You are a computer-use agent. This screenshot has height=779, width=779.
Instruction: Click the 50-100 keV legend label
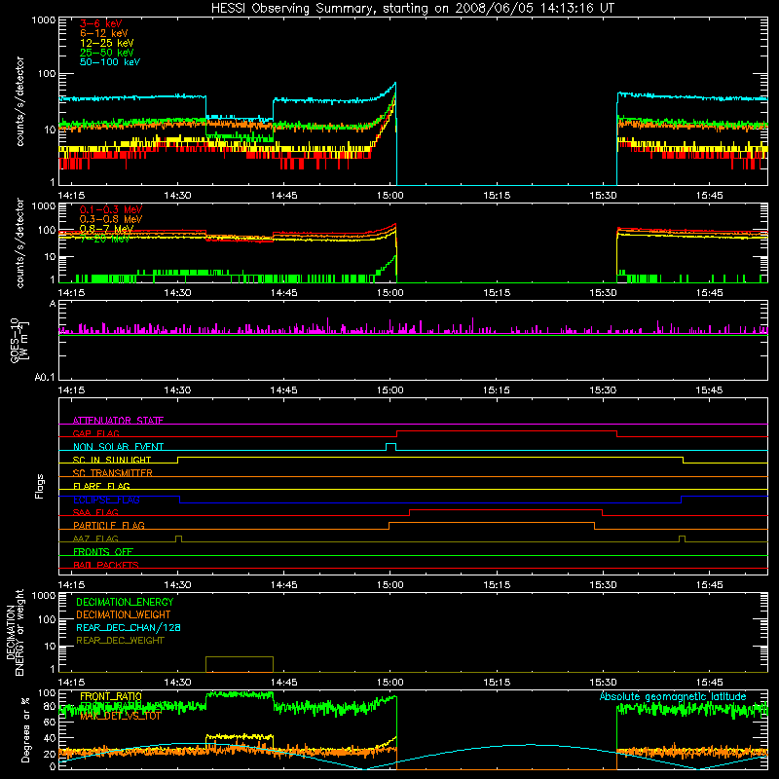point(110,62)
